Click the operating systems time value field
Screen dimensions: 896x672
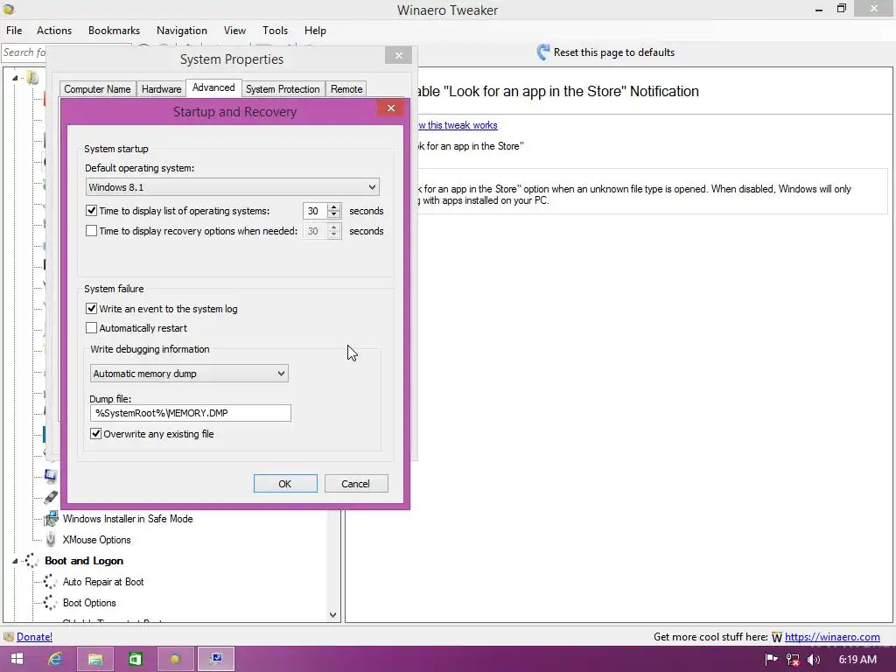[x=315, y=211]
